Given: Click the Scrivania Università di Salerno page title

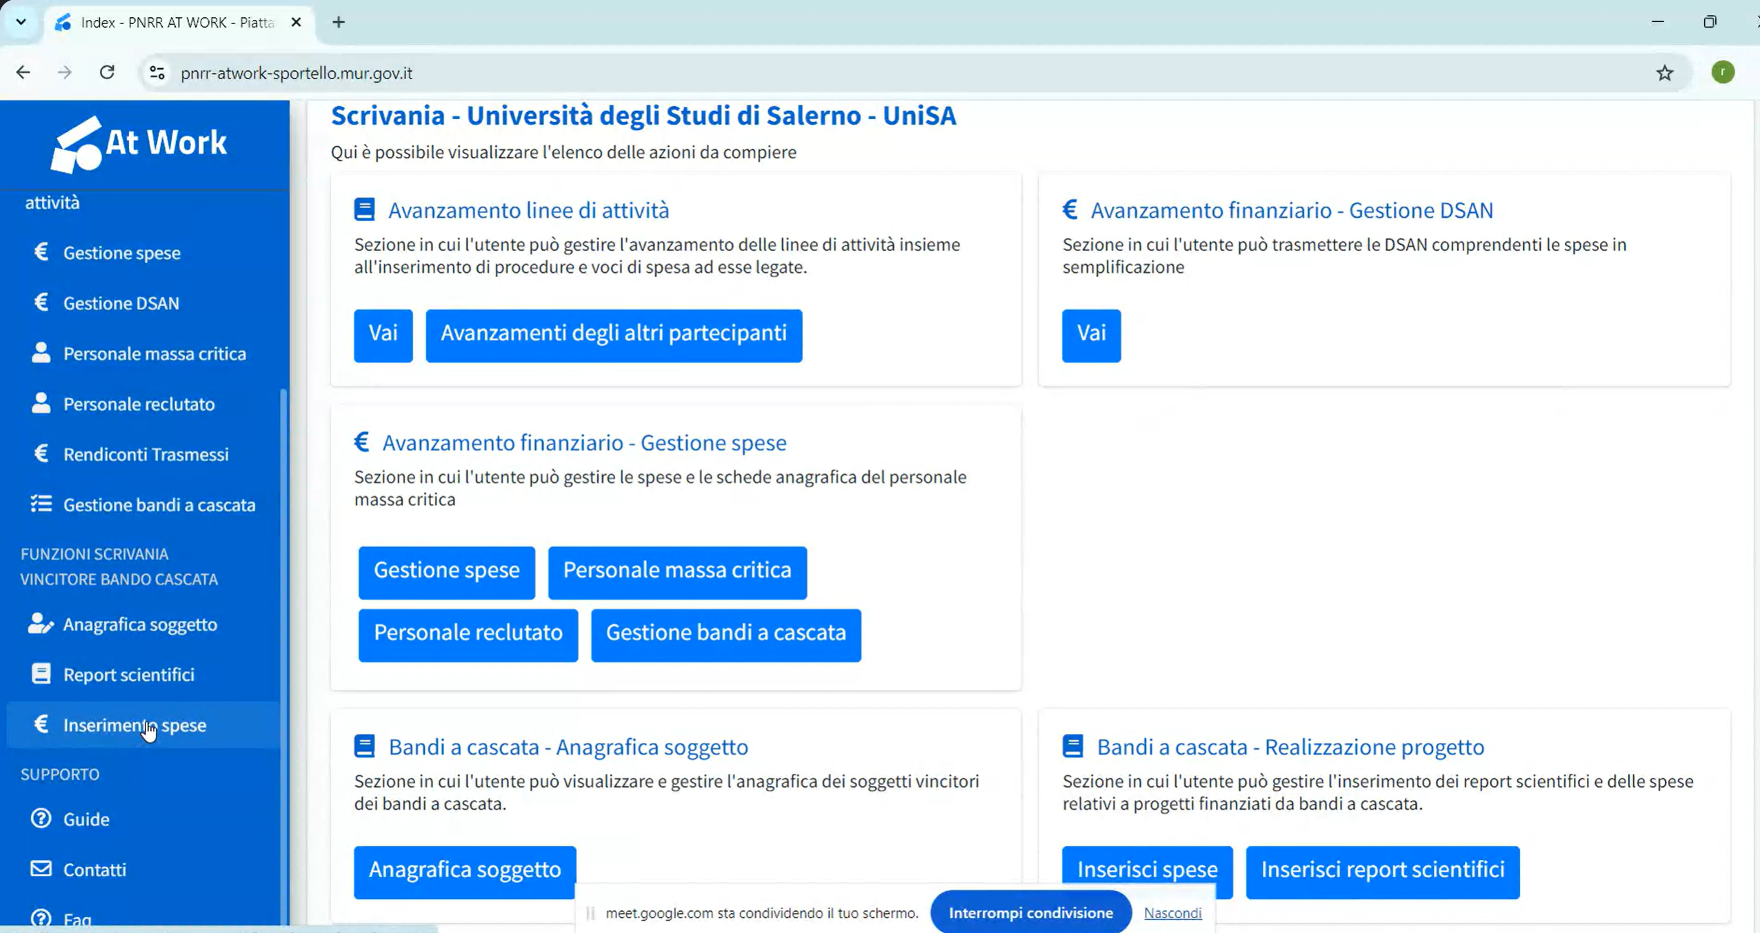Looking at the screenshot, I should pyautogui.click(x=643, y=115).
